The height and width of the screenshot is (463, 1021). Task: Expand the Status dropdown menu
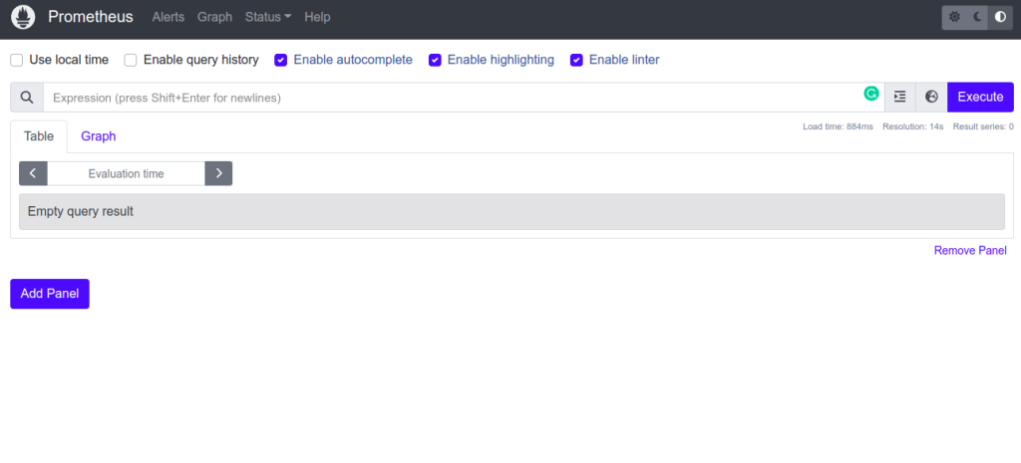[268, 17]
